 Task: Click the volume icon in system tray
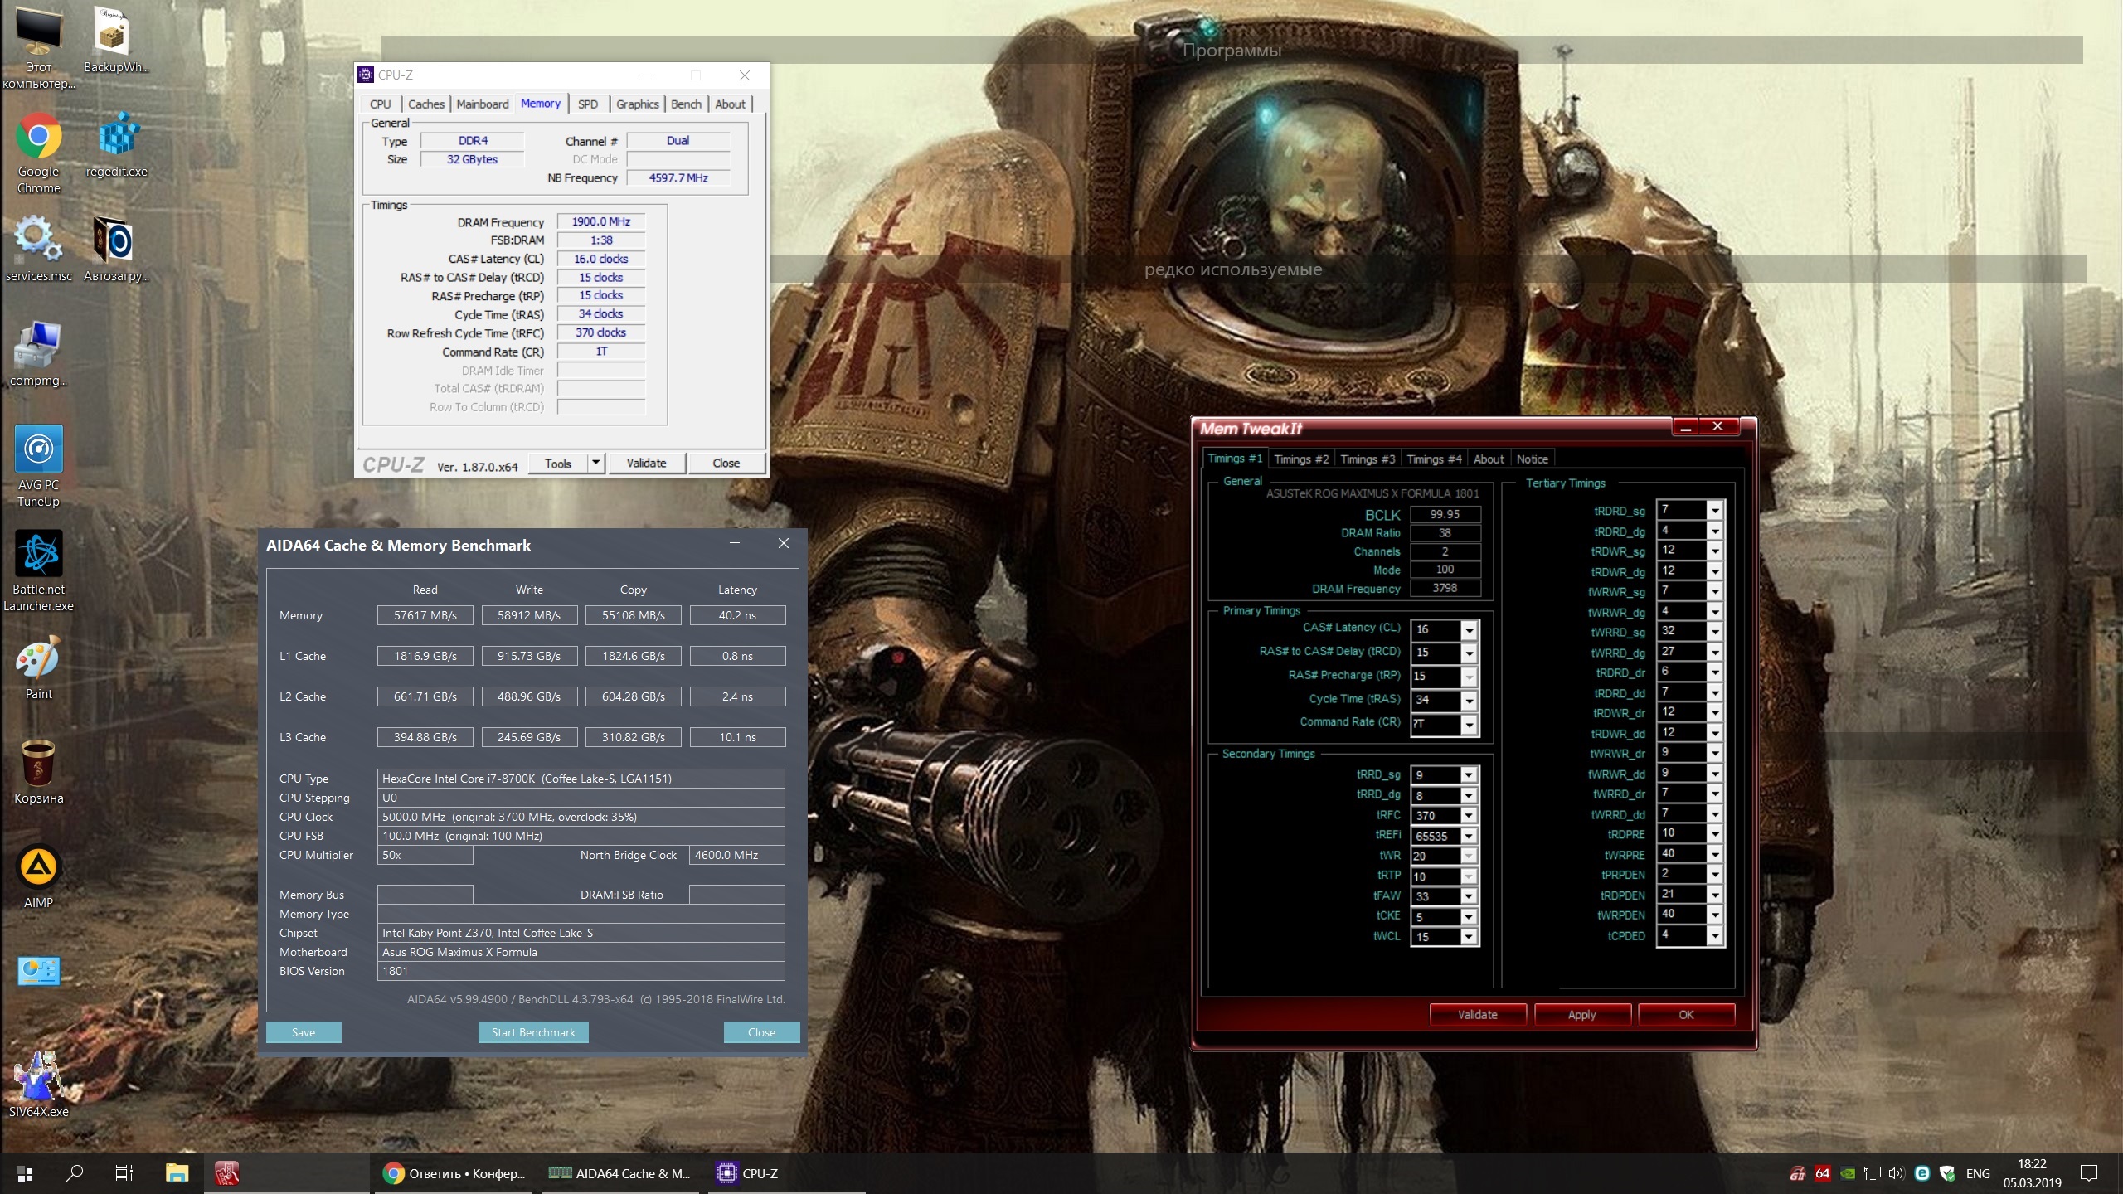pyautogui.click(x=1896, y=1173)
